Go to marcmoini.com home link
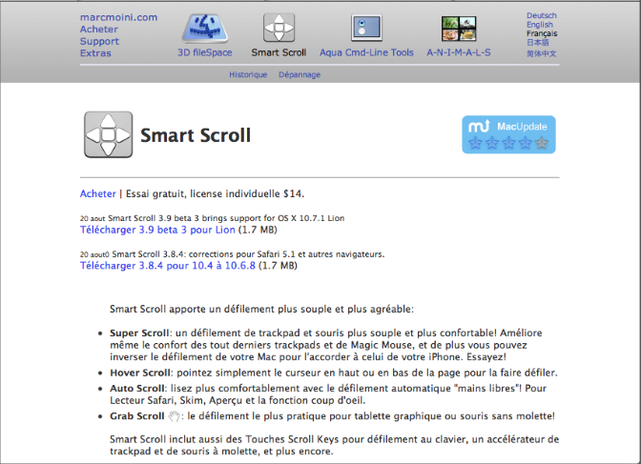The image size is (641, 464). [x=118, y=17]
